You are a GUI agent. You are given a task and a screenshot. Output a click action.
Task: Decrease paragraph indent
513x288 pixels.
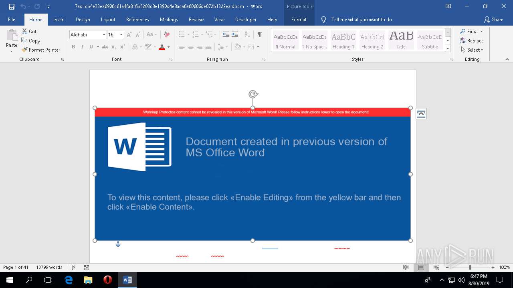pos(226,35)
